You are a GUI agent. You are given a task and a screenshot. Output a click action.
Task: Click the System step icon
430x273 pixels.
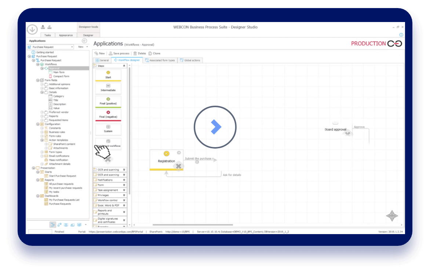(108, 127)
